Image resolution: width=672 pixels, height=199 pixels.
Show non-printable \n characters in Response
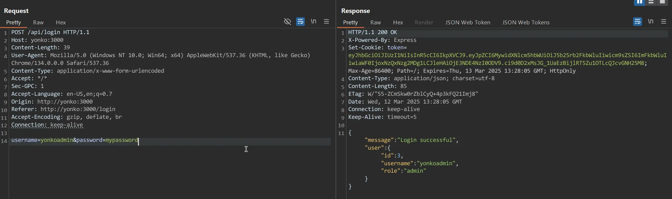[x=651, y=22]
